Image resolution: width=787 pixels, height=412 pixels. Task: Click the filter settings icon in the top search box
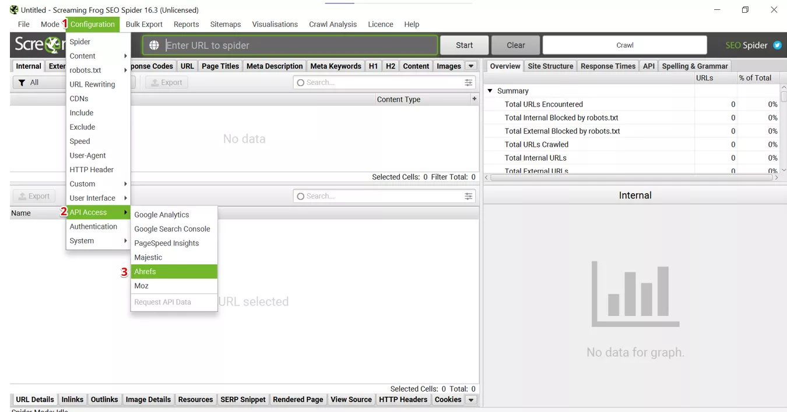tap(468, 83)
